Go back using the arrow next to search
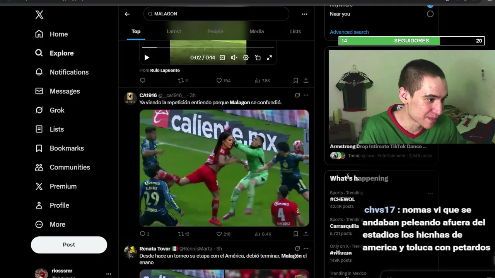This screenshot has width=495, height=278. pos(127,14)
